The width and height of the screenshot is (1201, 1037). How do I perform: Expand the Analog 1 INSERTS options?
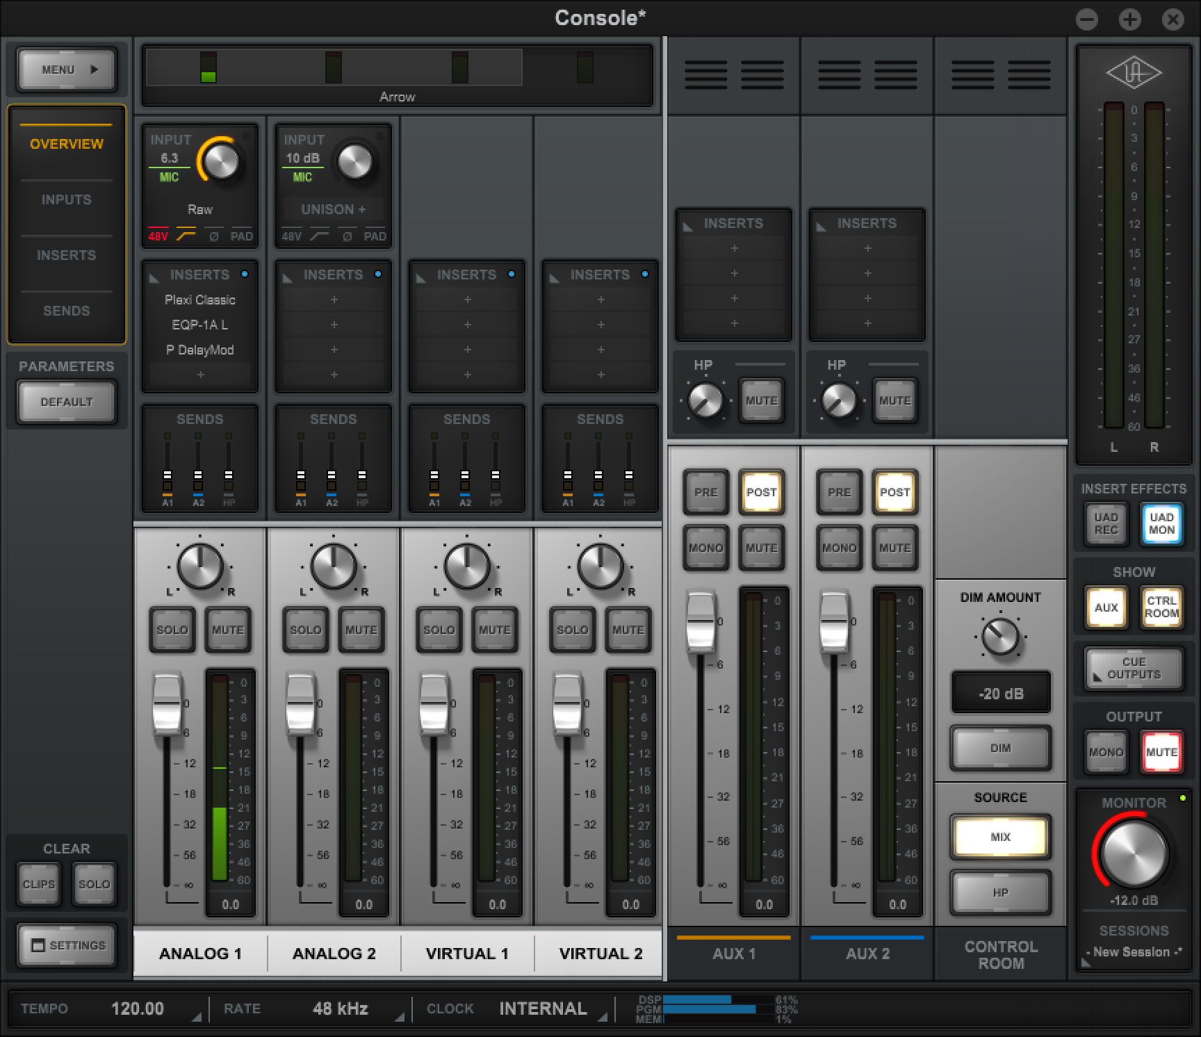tap(154, 277)
